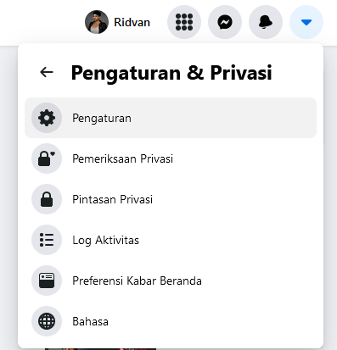The height and width of the screenshot is (350, 337).
Task: Click the lock-with-heart Pemeriksaan Privasi icon
Action: tap(47, 158)
